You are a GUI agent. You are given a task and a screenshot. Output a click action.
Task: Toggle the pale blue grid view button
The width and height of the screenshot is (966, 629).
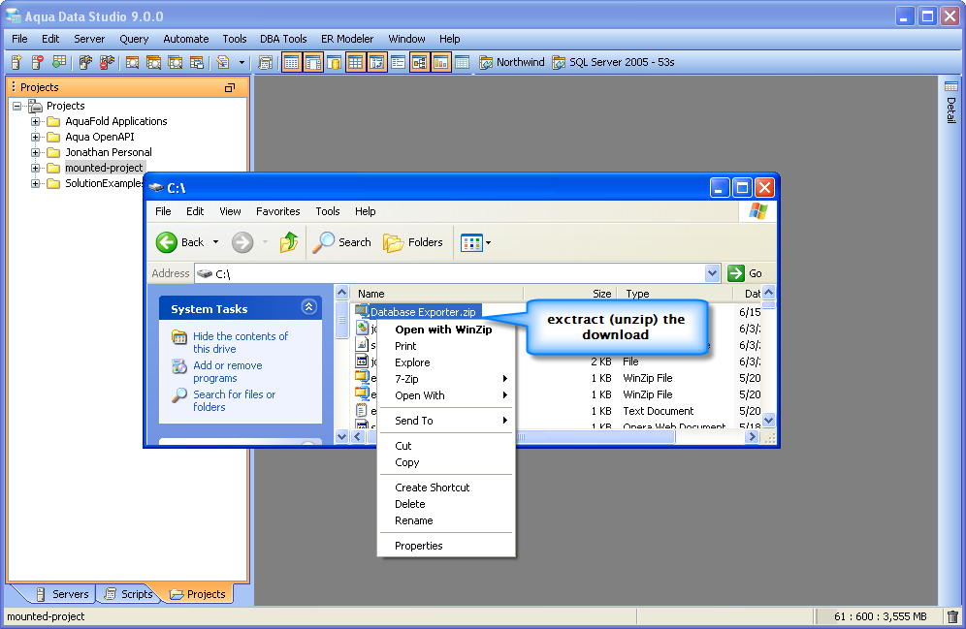click(462, 62)
